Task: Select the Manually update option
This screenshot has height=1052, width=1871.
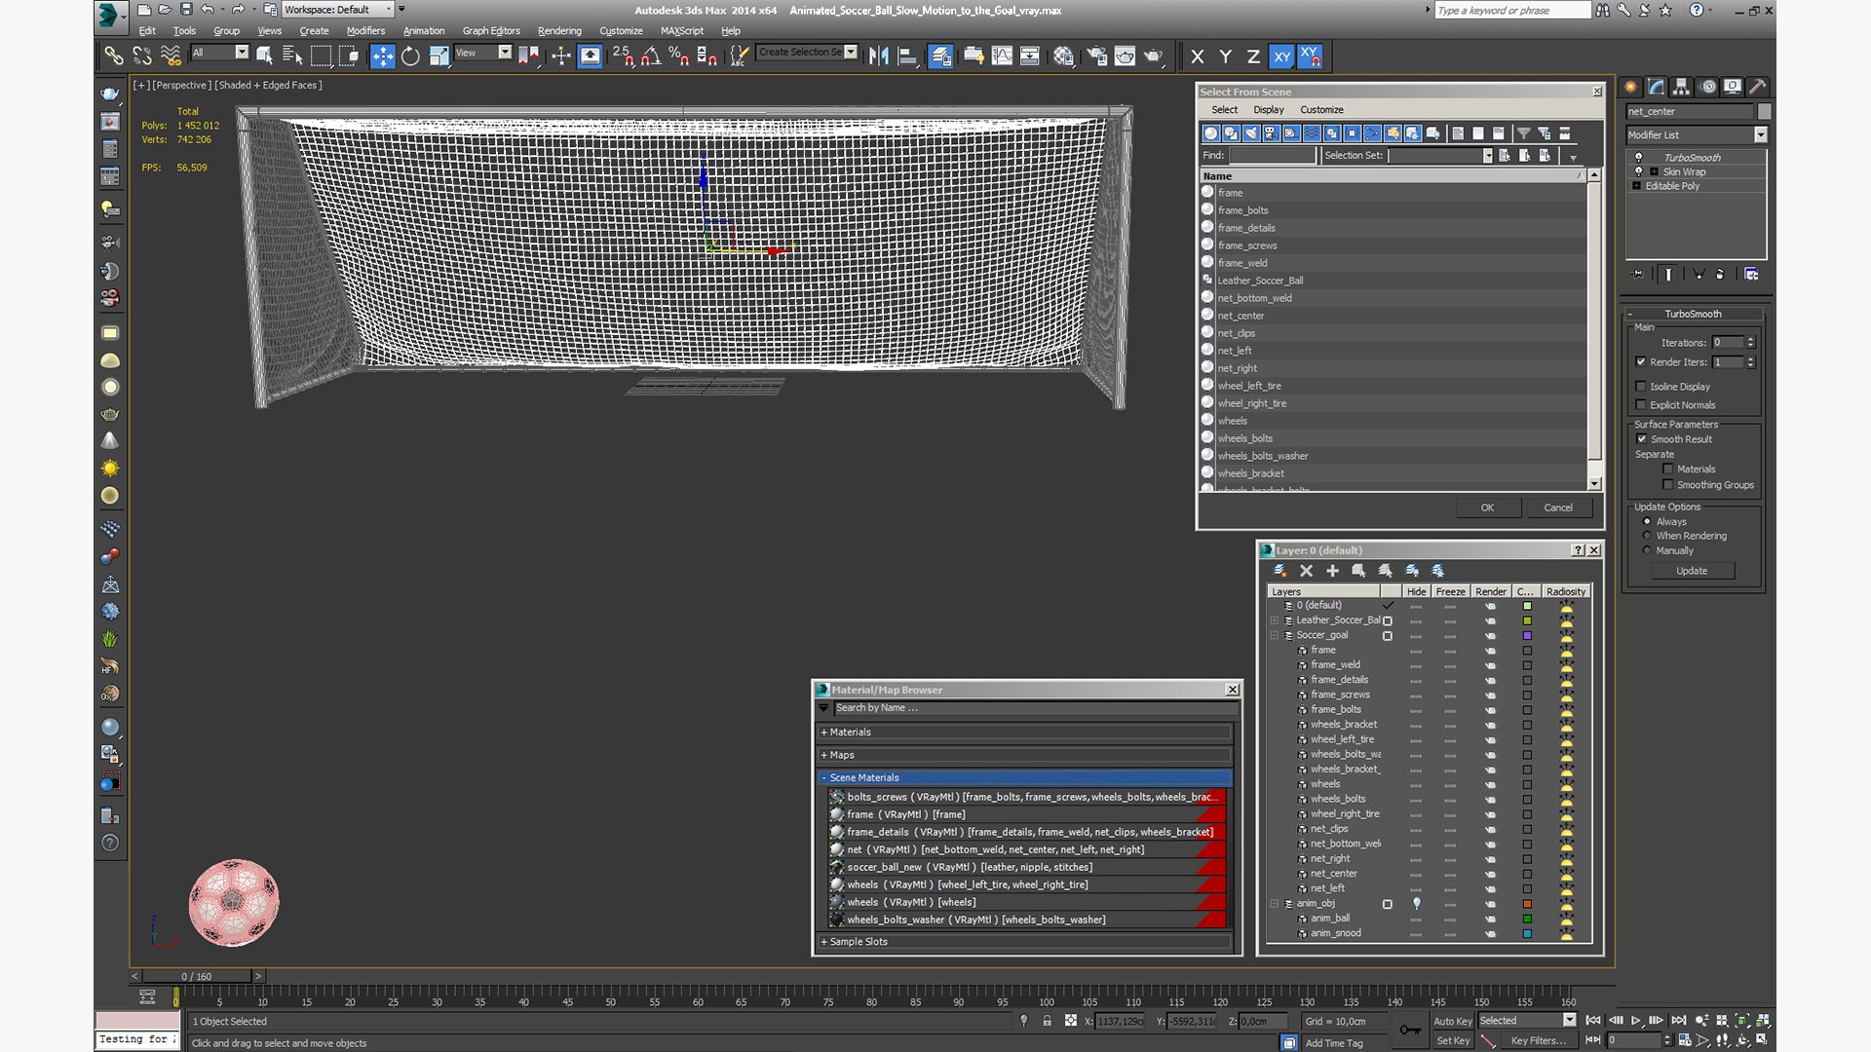Action: coord(1647,550)
